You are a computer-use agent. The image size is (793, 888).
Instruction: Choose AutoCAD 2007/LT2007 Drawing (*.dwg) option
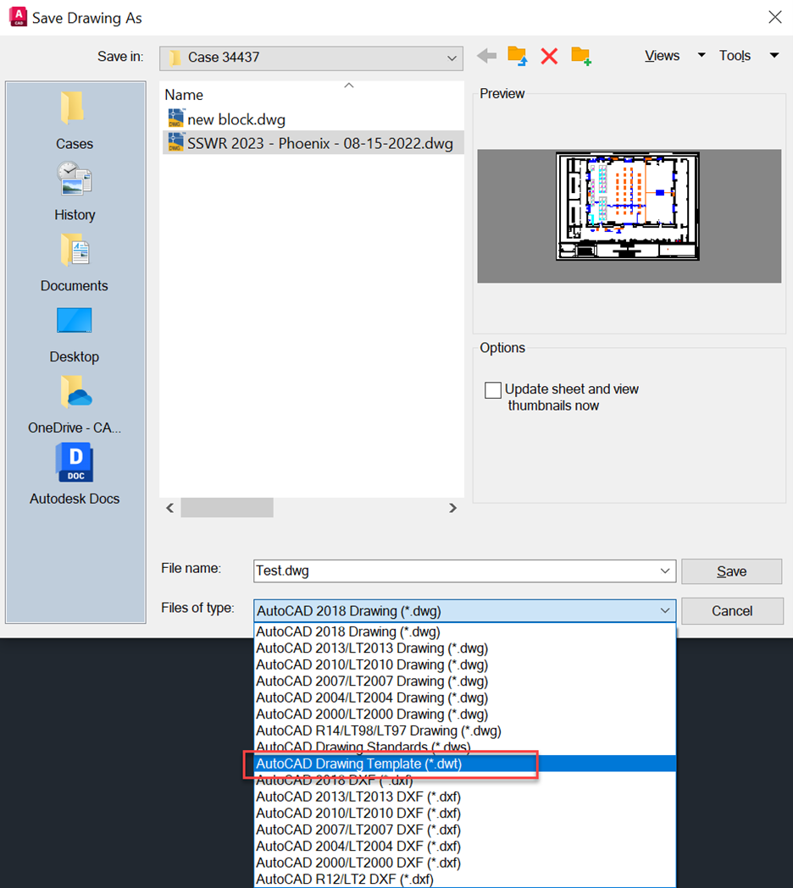click(465, 681)
